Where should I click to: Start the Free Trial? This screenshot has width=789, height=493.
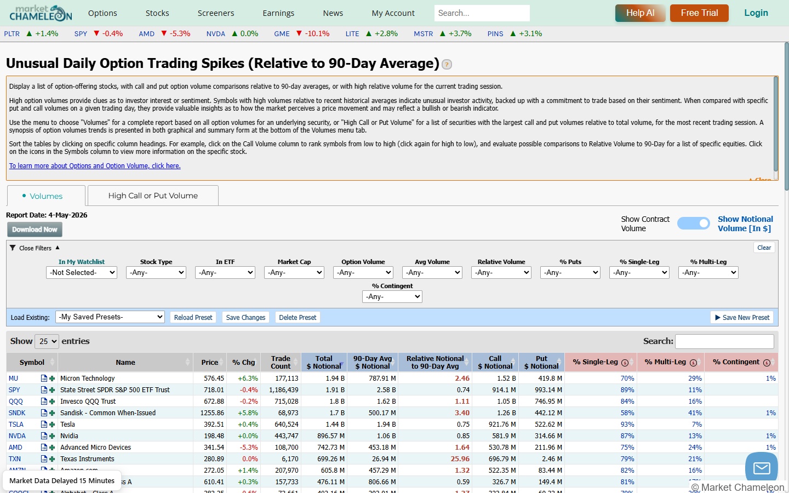tap(699, 13)
